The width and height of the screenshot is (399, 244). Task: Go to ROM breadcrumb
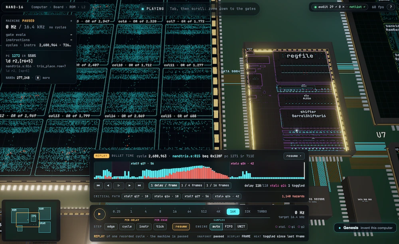click(x=72, y=7)
